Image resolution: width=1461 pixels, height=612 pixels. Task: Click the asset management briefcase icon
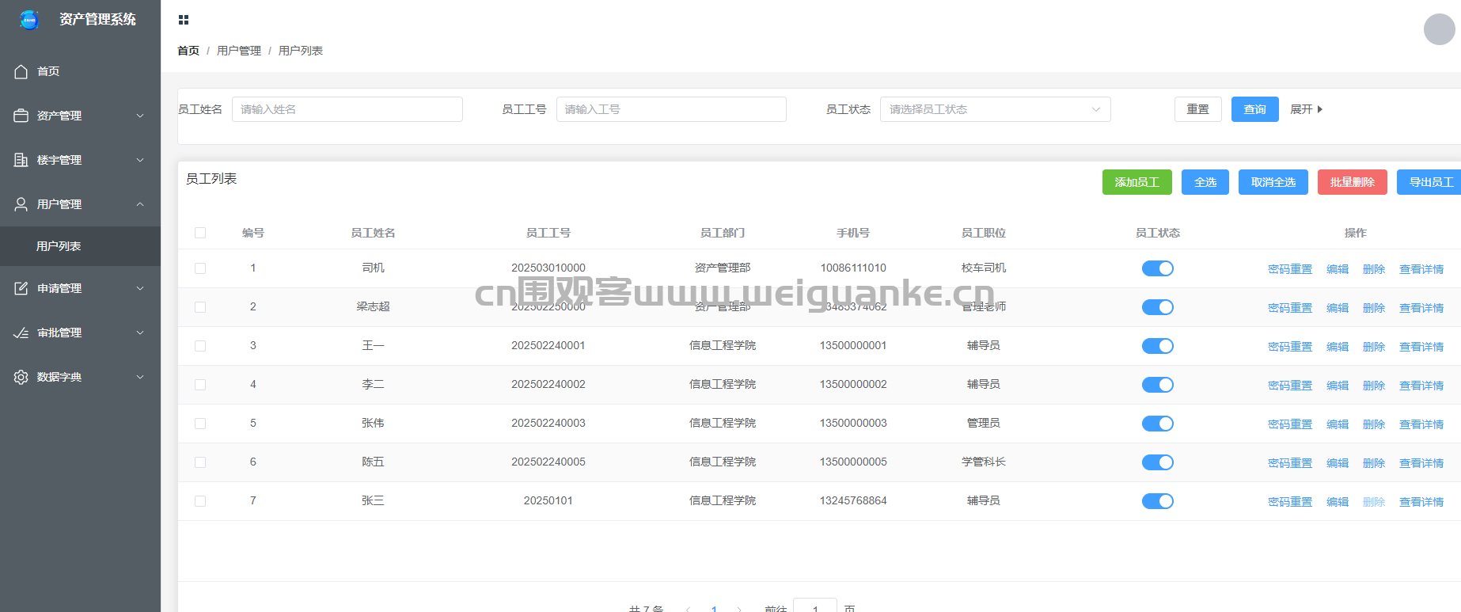tap(21, 116)
